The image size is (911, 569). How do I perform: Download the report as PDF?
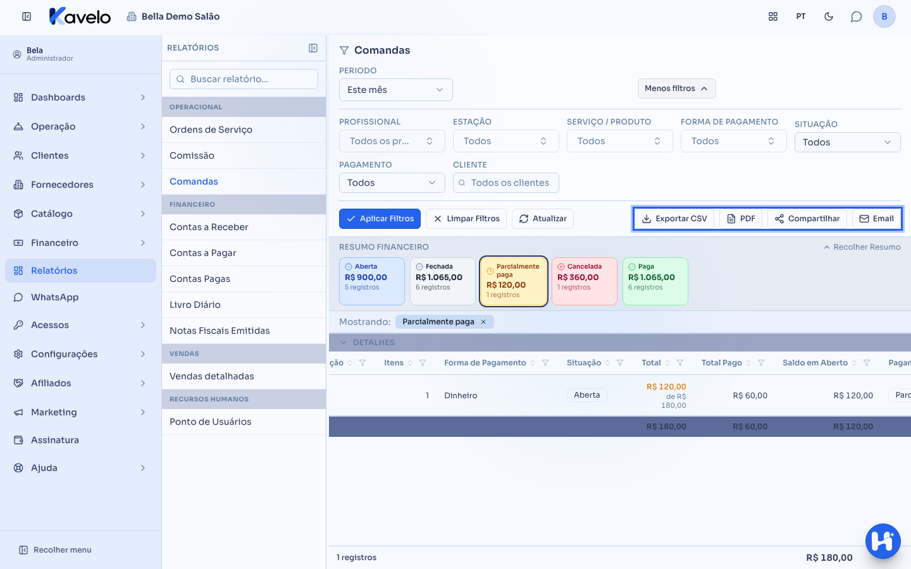pyautogui.click(x=741, y=219)
